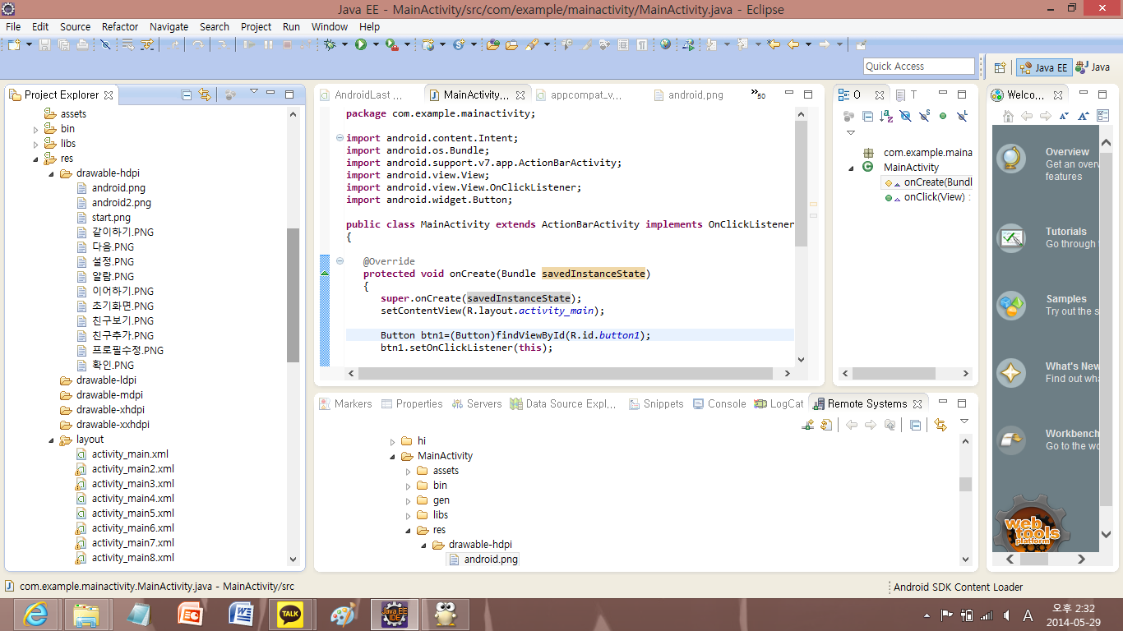Click onClick(View) in Outline
The image size is (1123, 631).
(927, 197)
